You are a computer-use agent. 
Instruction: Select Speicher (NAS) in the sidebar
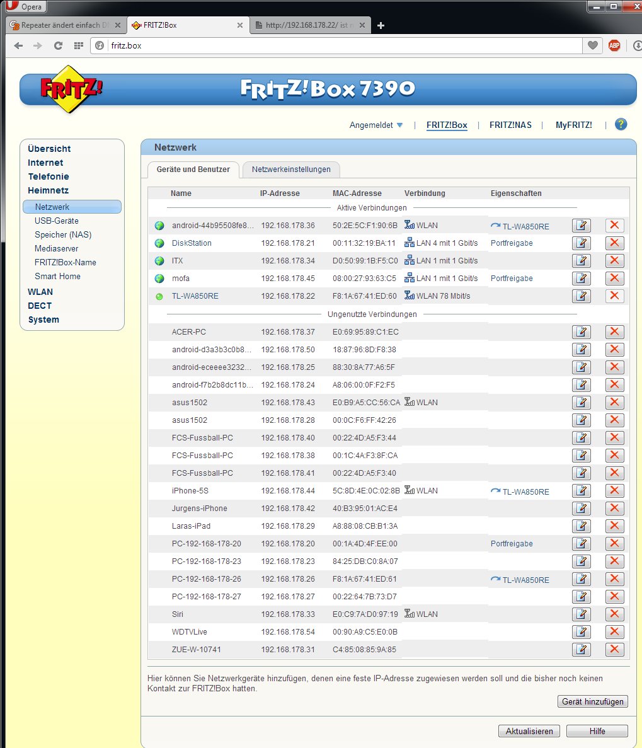(x=63, y=234)
